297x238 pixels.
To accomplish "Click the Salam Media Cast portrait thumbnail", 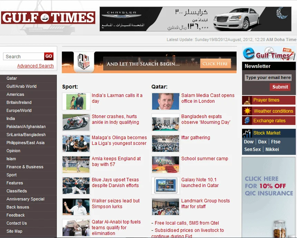I will coord(165,101).
